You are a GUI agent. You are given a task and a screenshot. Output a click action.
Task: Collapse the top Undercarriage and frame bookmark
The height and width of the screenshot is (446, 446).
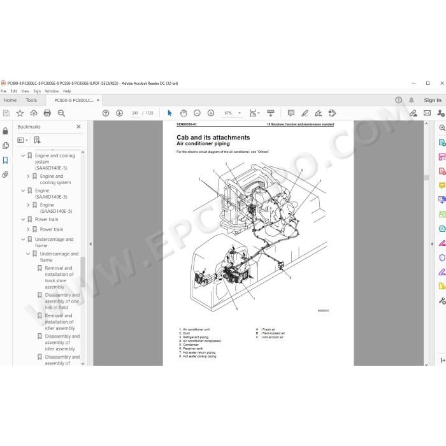23,240
